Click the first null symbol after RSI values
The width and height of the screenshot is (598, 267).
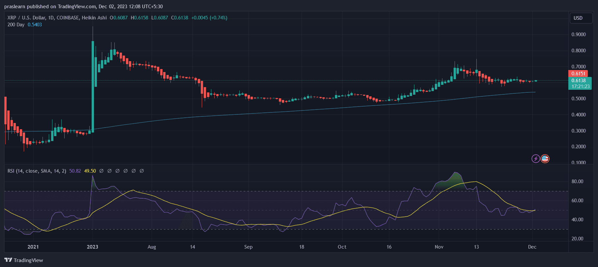coord(102,171)
